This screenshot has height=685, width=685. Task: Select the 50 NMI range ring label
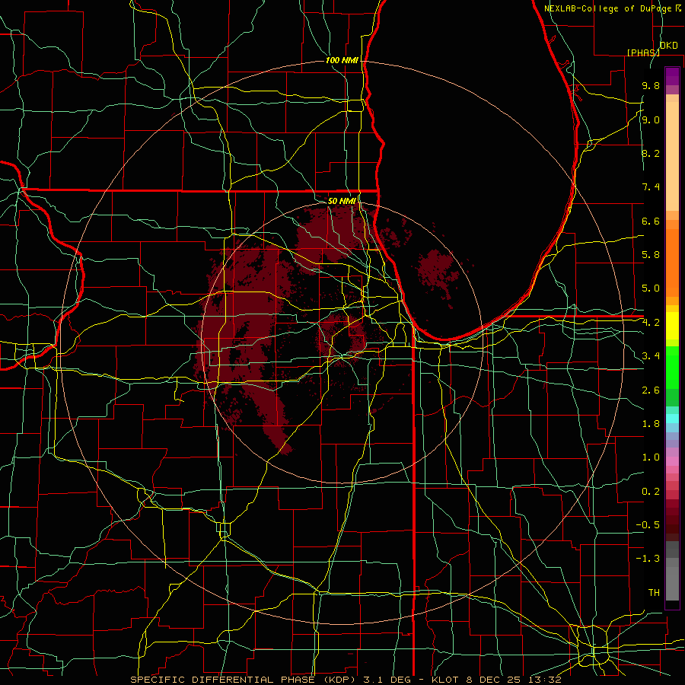click(342, 201)
